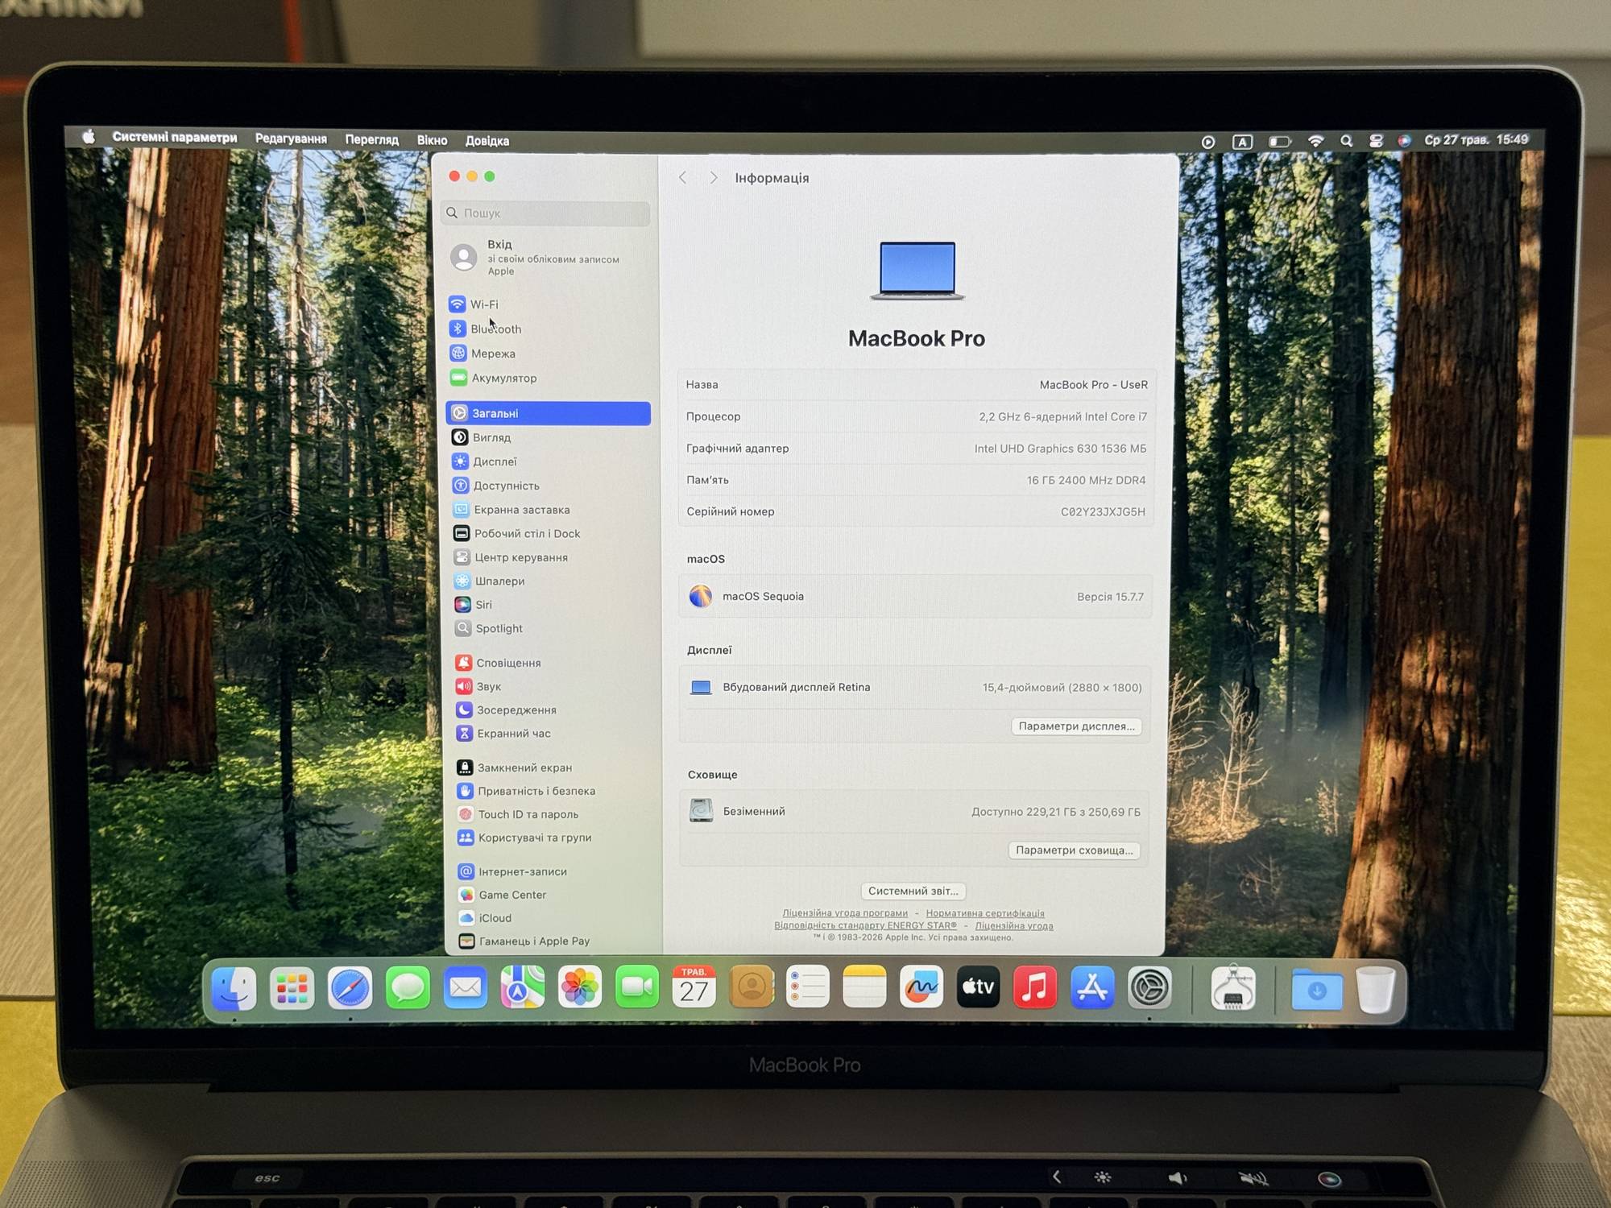Select Загальні in the sidebar

[548, 413]
